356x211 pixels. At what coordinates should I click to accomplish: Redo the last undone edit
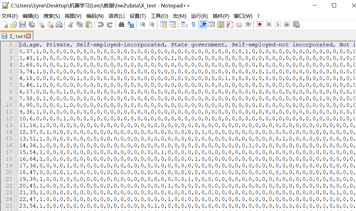tap(110, 25)
